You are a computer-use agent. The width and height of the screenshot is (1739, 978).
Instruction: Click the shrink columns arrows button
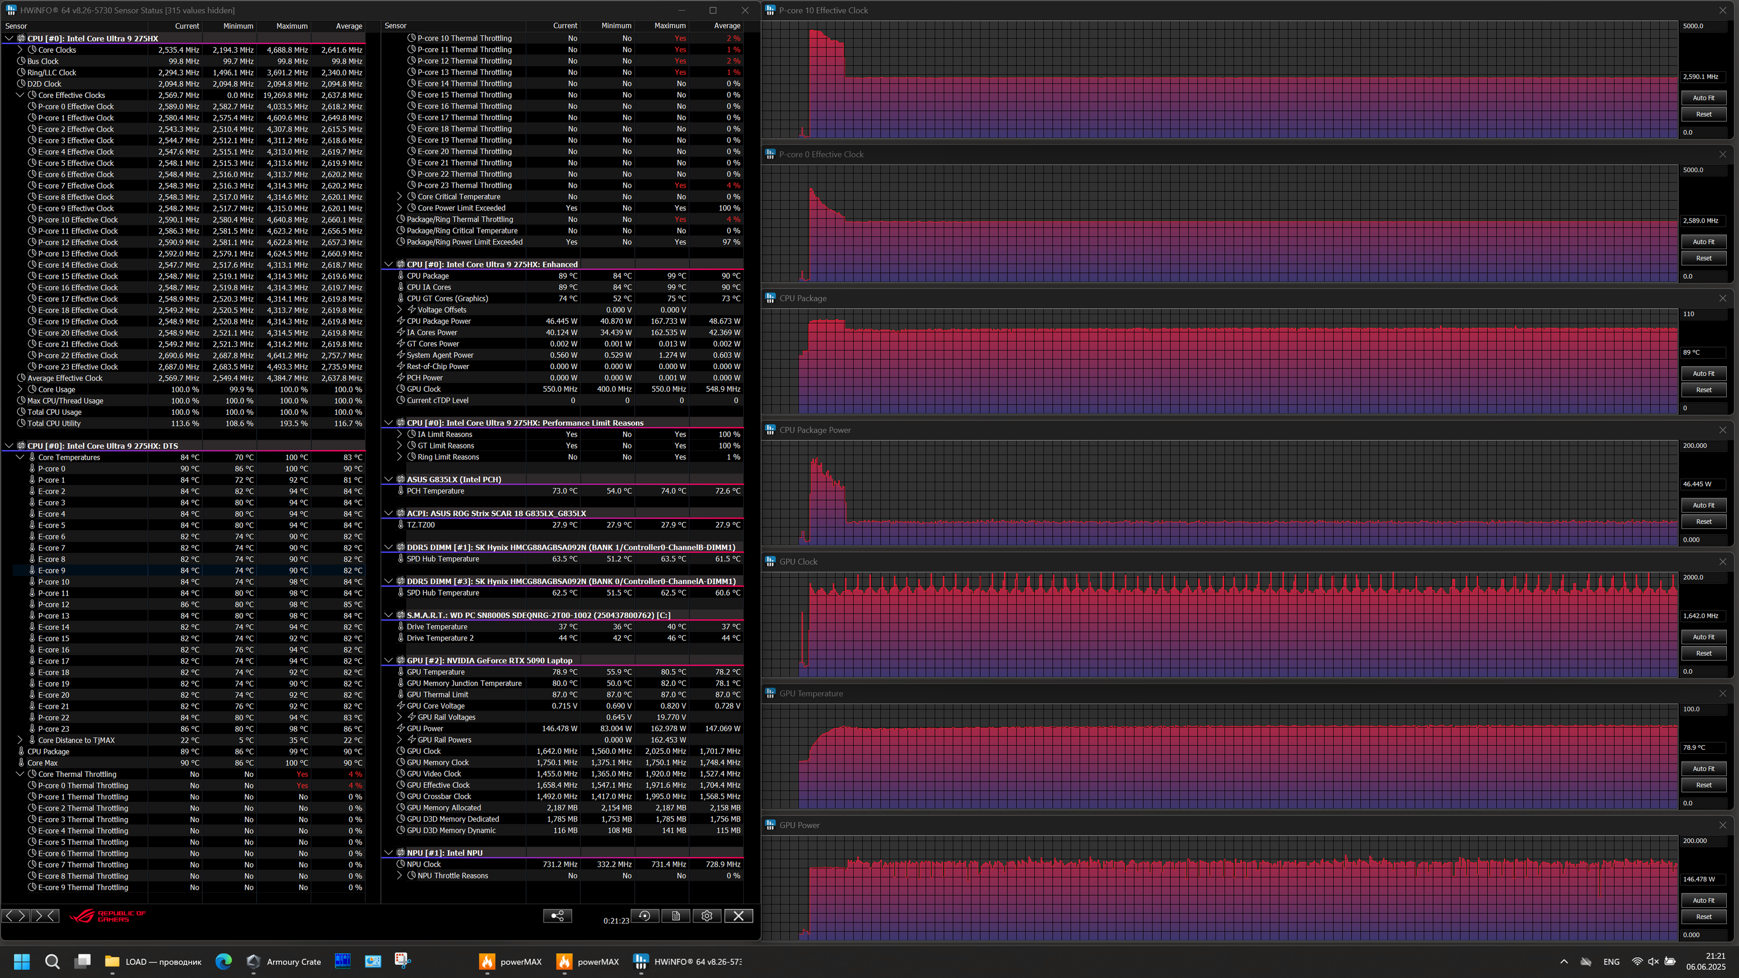coord(45,916)
